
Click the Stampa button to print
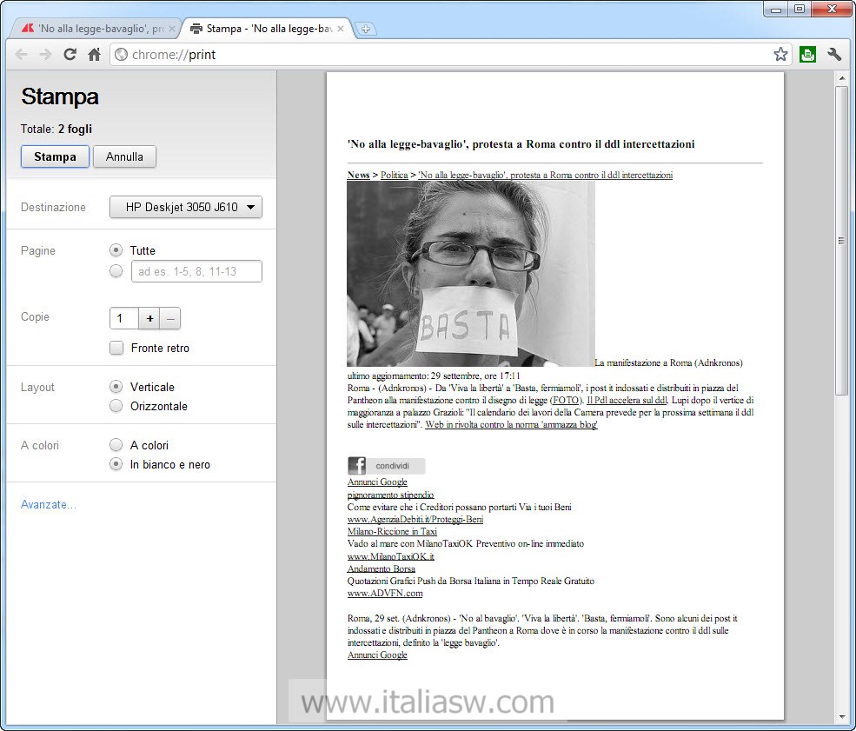pyautogui.click(x=55, y=156)
